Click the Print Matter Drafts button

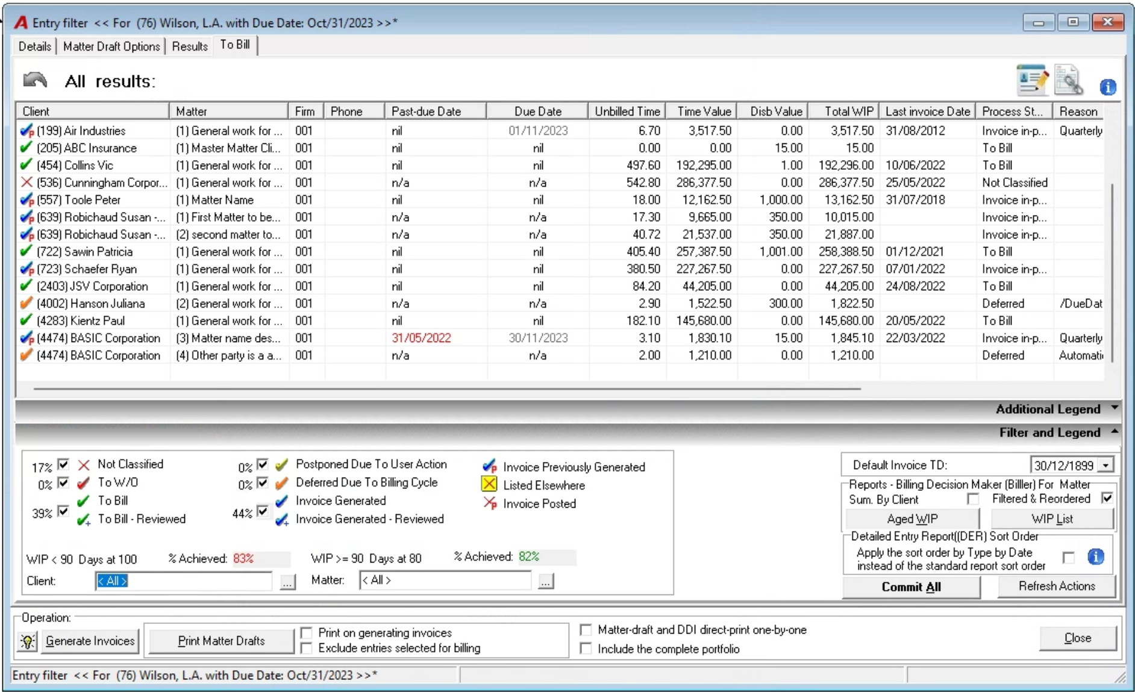click(221, 641)
